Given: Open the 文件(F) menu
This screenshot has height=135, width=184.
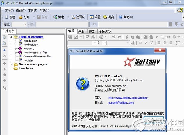Looking at the screenshot, I should pyautogui.click(x=9, y=10).
